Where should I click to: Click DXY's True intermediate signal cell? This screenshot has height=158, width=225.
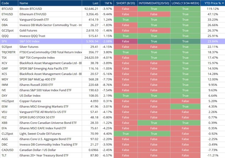[x=154, y=96]
